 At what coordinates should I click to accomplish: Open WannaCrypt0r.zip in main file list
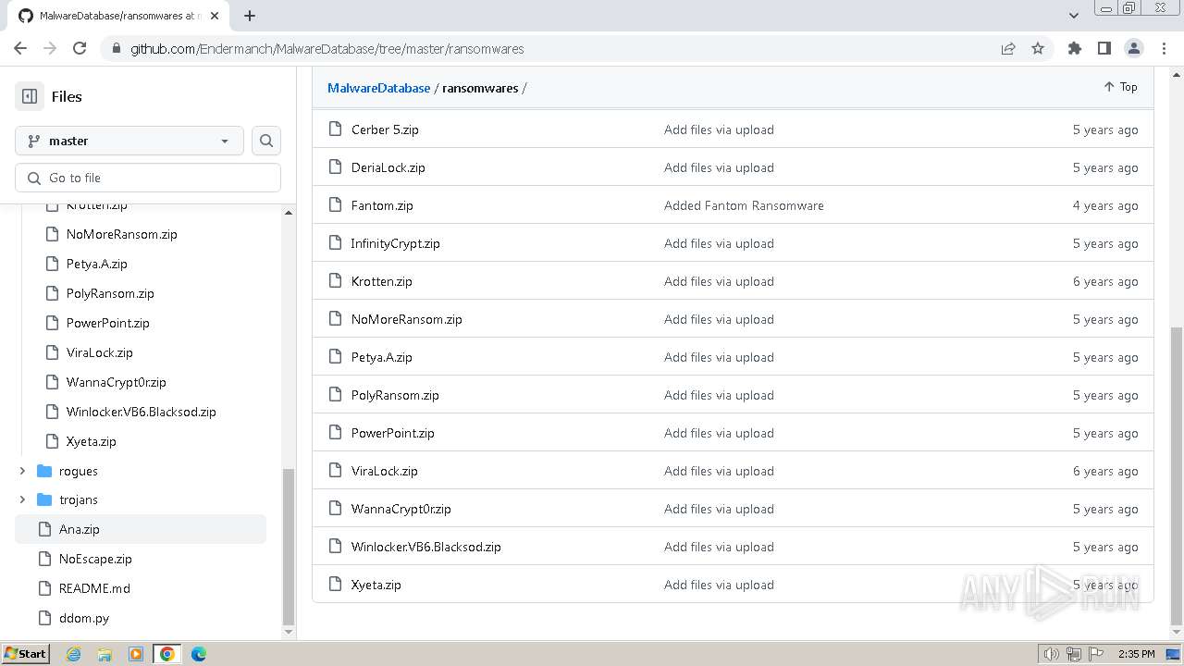pyautogui.click(x=401, y=509)
